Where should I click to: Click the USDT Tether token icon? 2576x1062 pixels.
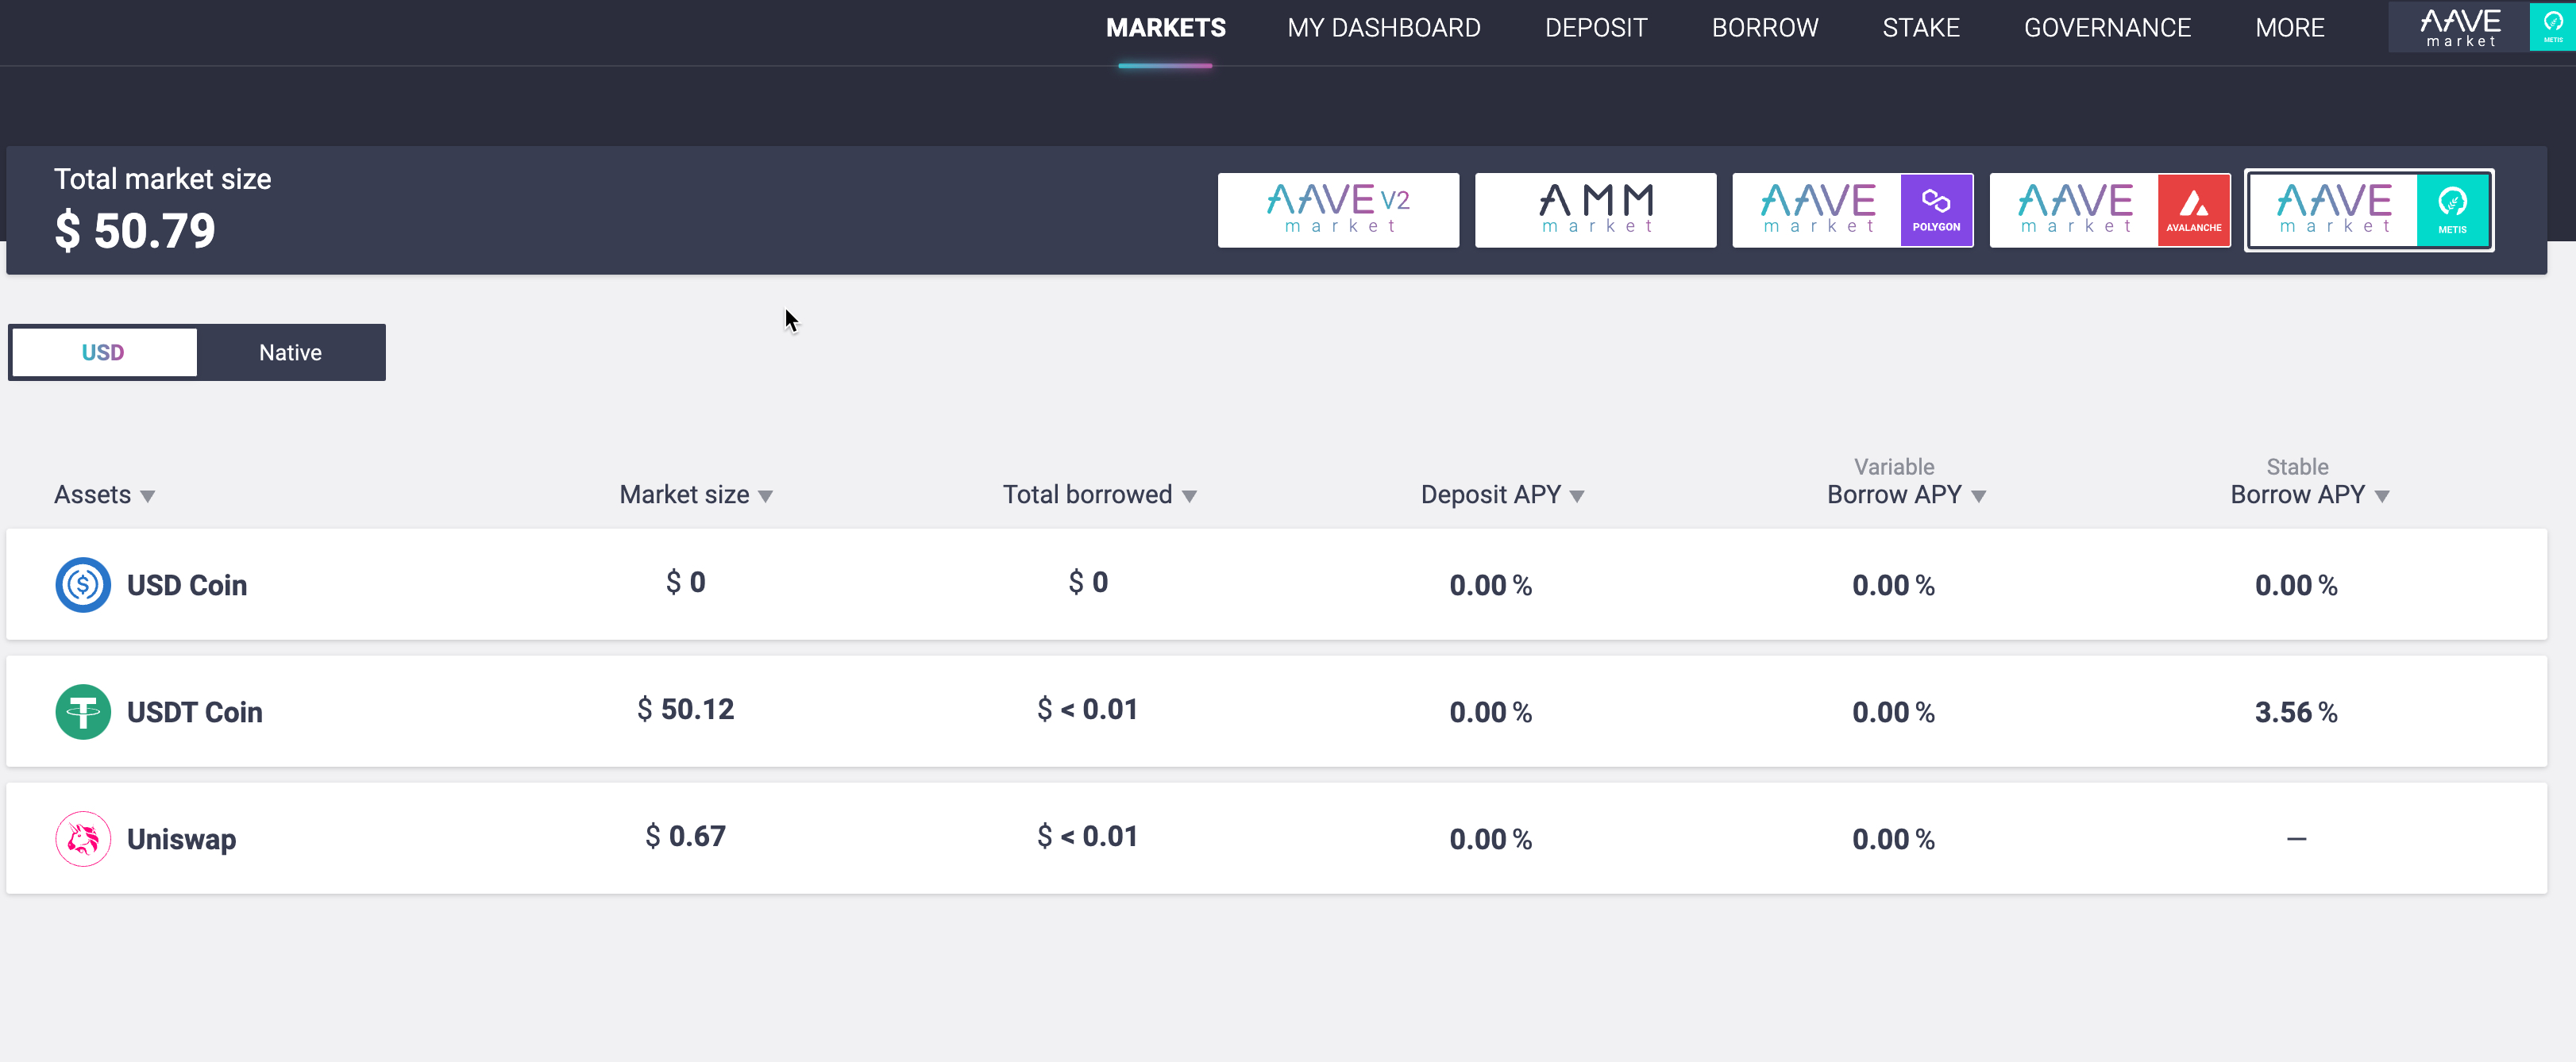click(x=83, y=712)
